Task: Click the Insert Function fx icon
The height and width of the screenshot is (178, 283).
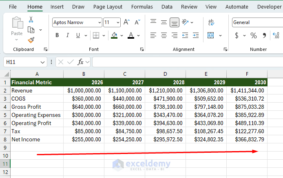Action: tap(80, 62)
